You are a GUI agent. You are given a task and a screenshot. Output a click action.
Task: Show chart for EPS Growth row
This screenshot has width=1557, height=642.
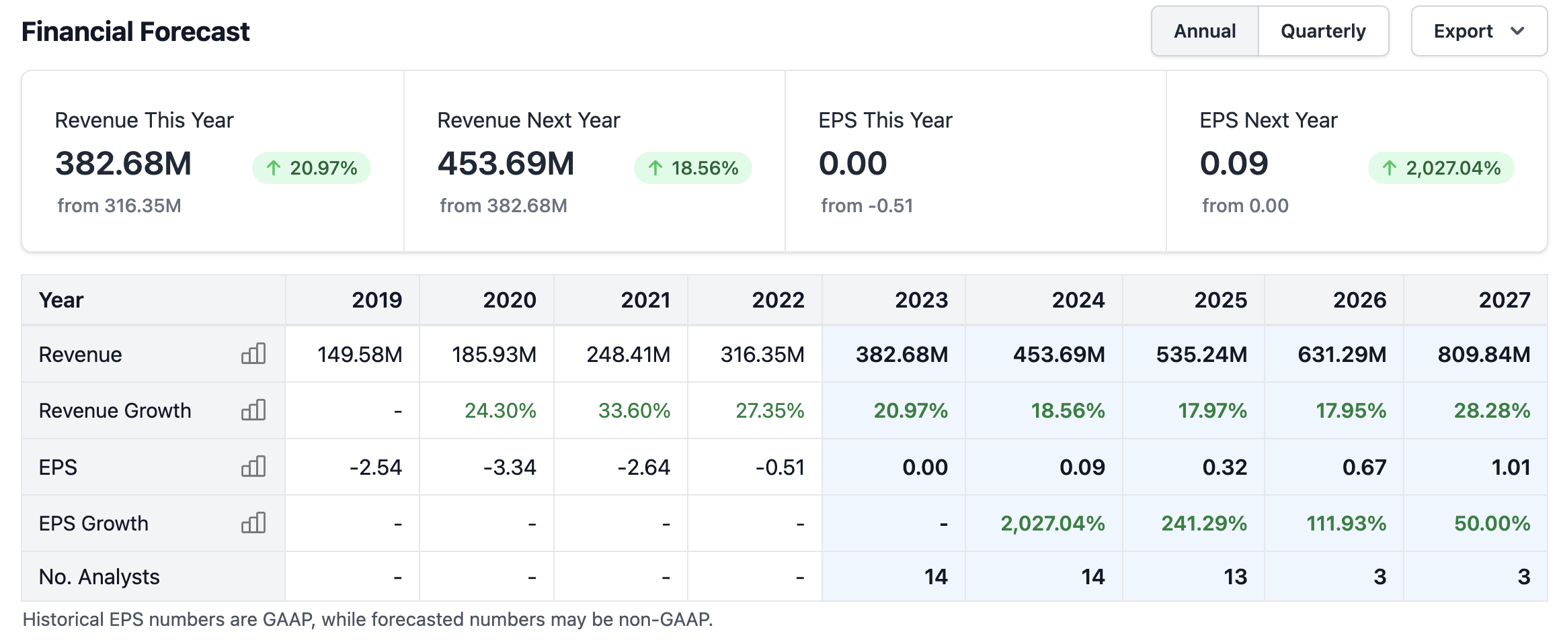pos(253,523)
